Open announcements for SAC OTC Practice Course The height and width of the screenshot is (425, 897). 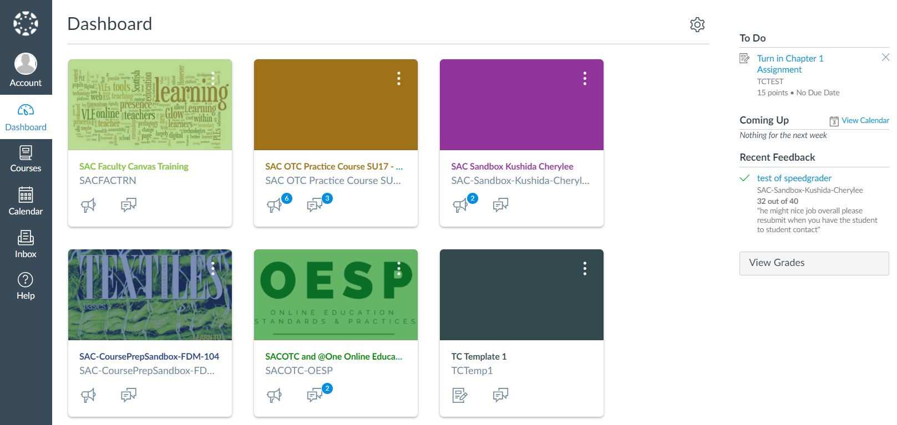coord(274,206)
